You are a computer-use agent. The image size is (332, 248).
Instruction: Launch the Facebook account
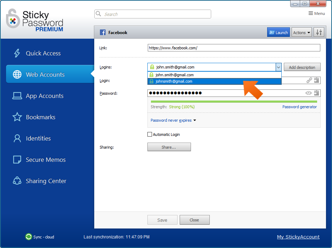click(278, 32)
